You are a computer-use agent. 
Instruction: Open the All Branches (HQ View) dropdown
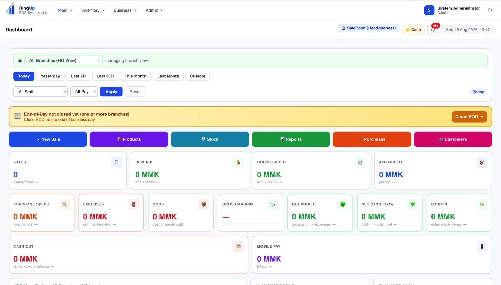click(64, 61)
